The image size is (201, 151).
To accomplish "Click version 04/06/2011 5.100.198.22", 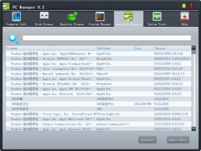I will point(172,59).
